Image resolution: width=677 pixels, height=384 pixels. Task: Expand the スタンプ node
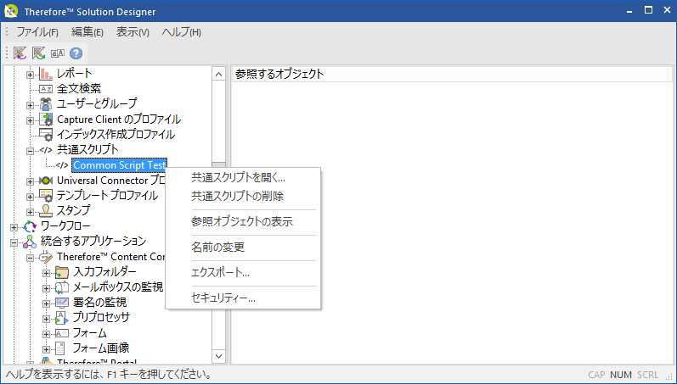point(30,212)
